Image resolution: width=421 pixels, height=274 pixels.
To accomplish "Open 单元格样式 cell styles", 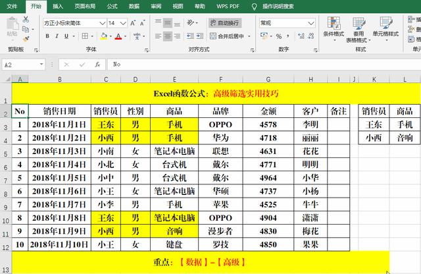I will pyautogui.click(x=386, y=29).
